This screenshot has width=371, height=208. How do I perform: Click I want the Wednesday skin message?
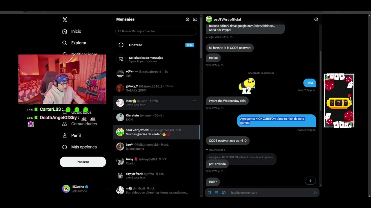[x=227, y=101]
